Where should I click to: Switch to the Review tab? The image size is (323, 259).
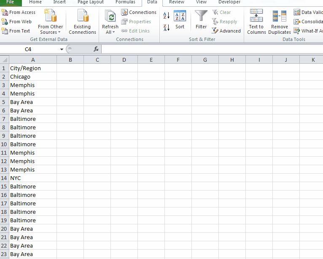177,2
